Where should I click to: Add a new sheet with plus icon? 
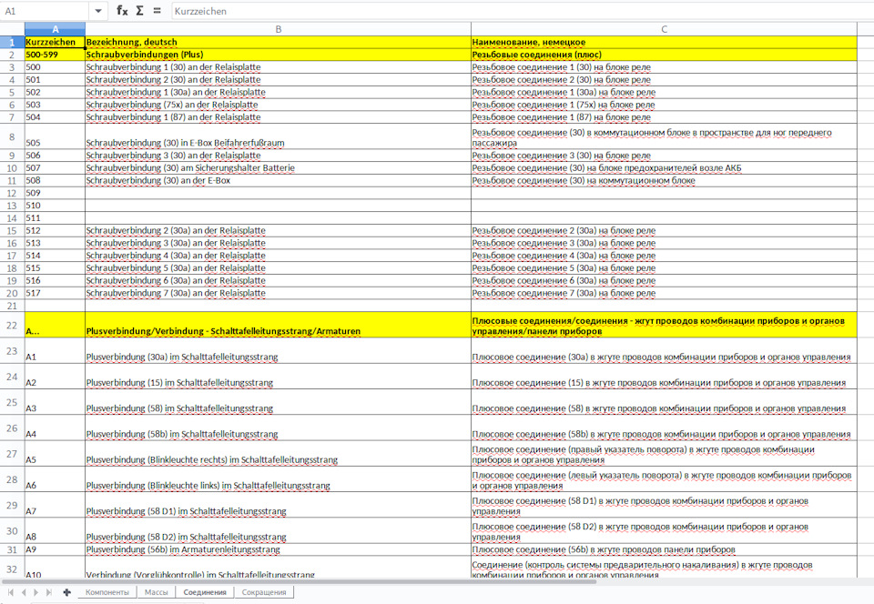click(66, 592)
